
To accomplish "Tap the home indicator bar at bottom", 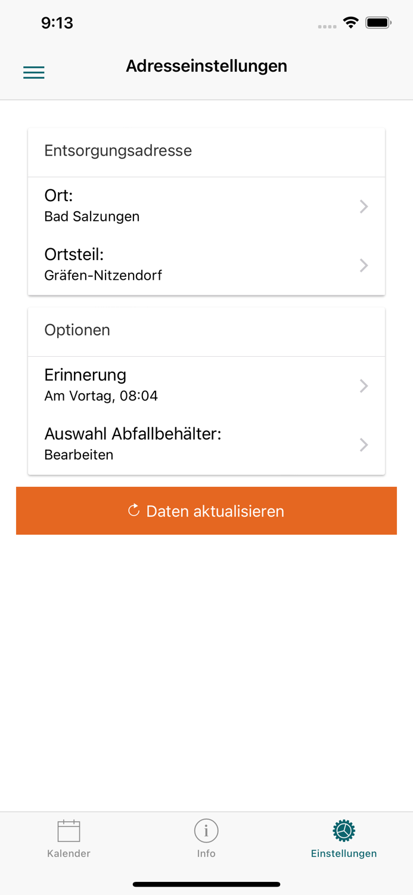I will point(206,884).
